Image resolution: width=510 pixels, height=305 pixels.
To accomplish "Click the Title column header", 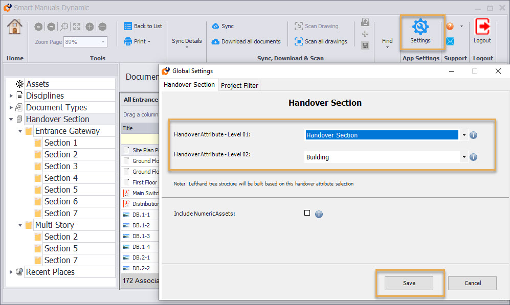I will click(140, 128).
